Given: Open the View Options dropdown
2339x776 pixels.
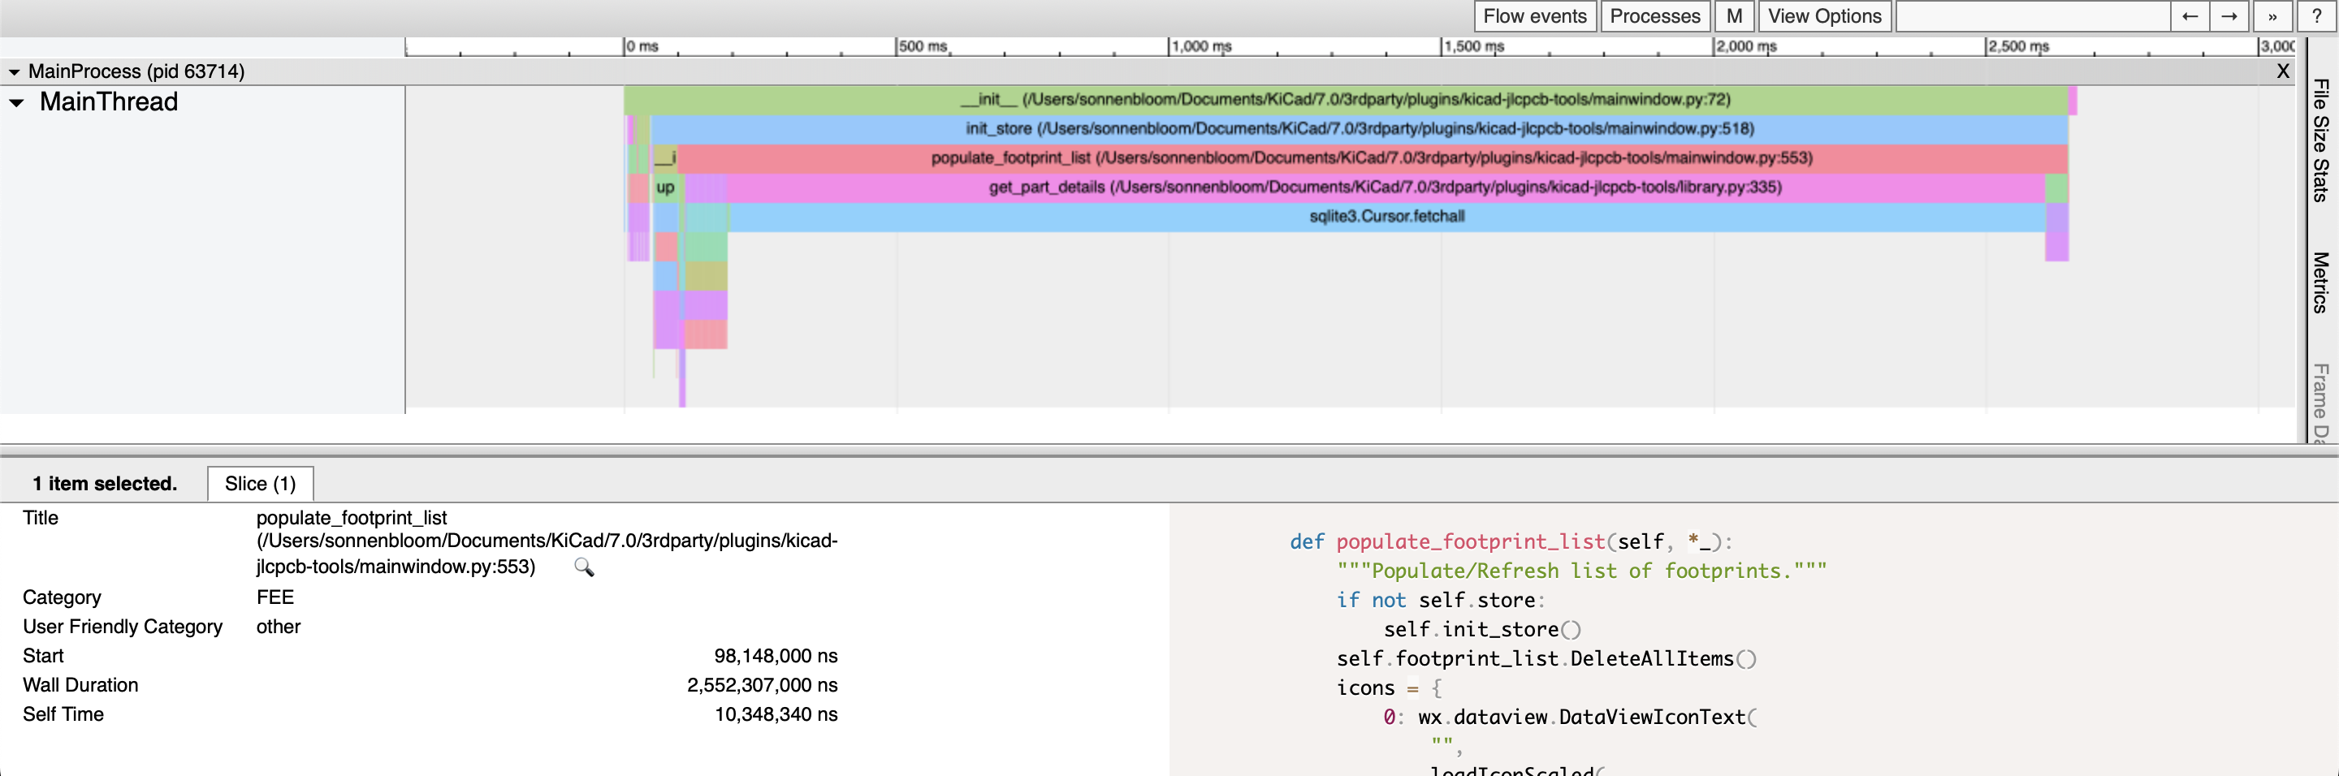Looking at the screenshot, I should tap(1824, 15).
